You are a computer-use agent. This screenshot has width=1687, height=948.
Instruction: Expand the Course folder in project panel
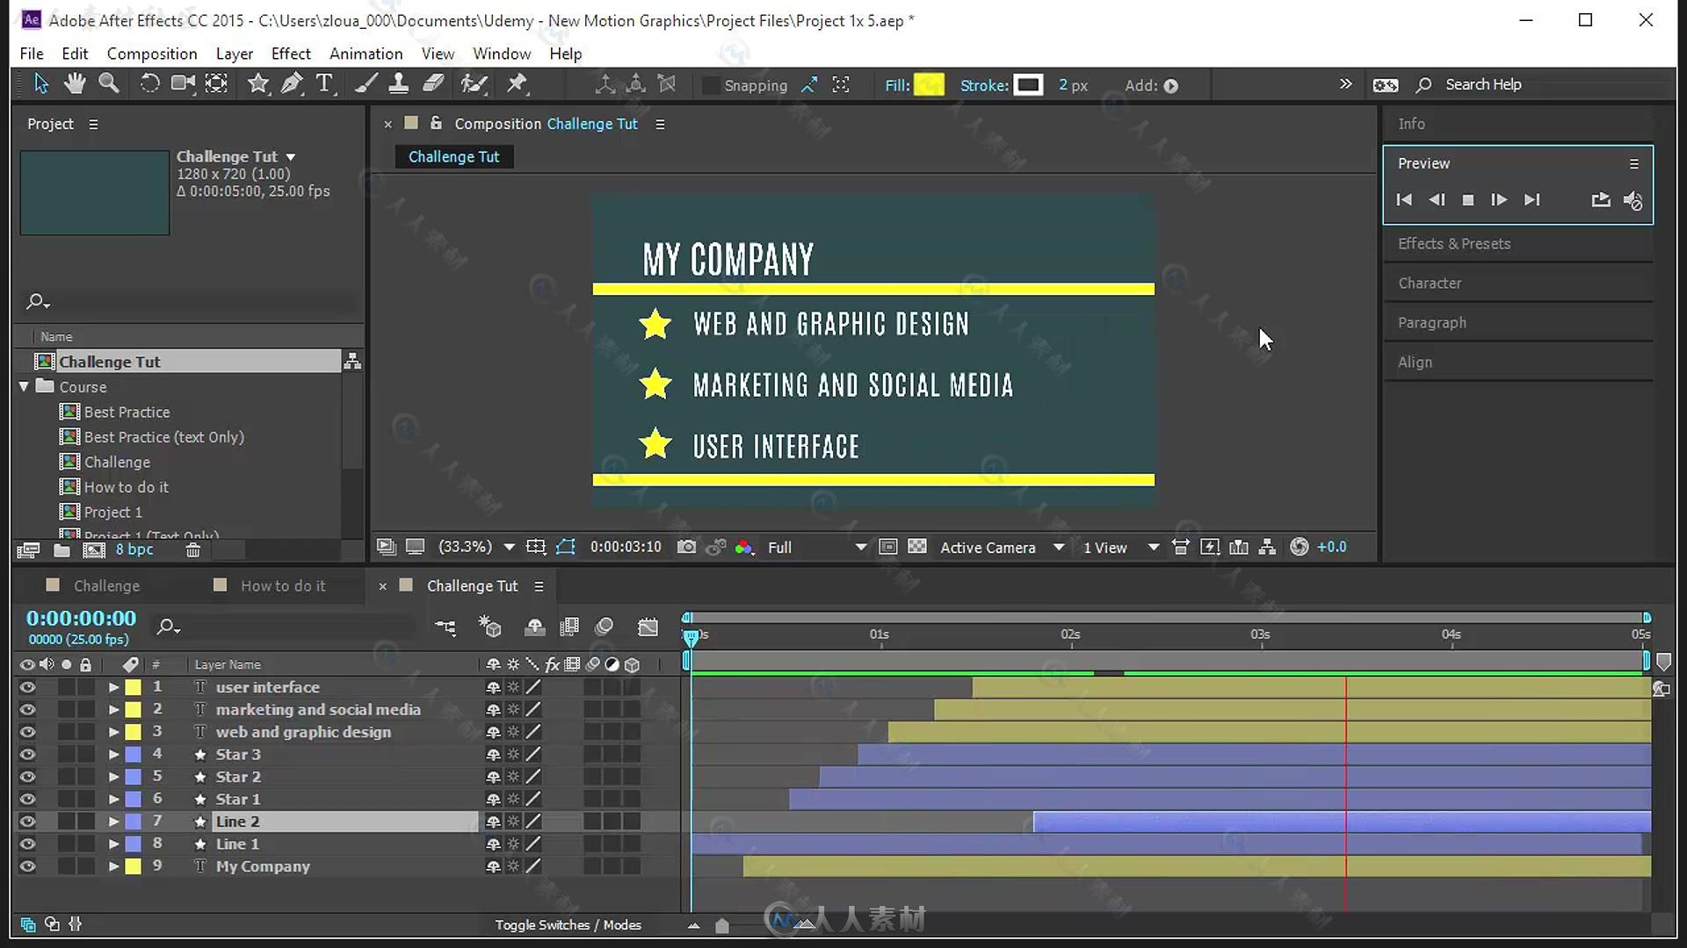tap(23, 385)
